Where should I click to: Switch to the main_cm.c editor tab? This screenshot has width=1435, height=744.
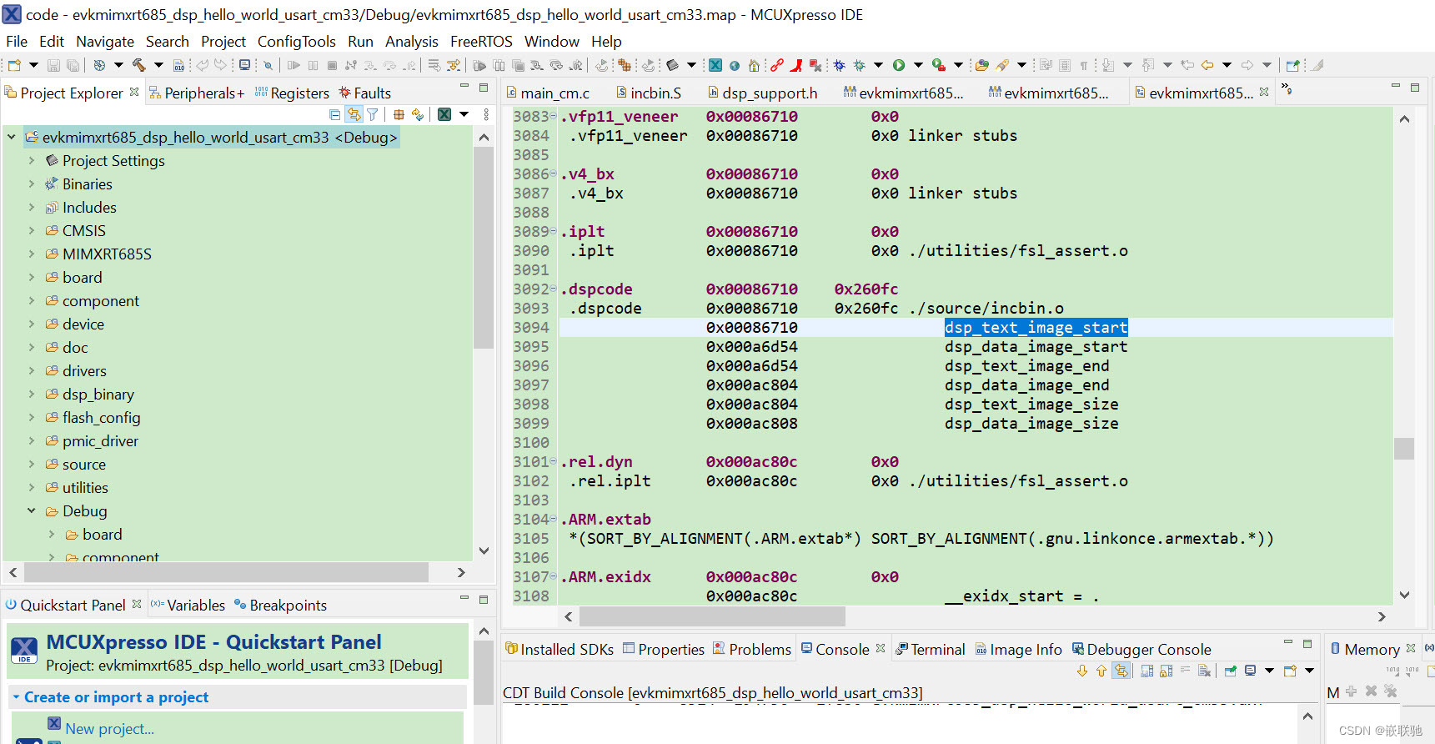point(548,93)
